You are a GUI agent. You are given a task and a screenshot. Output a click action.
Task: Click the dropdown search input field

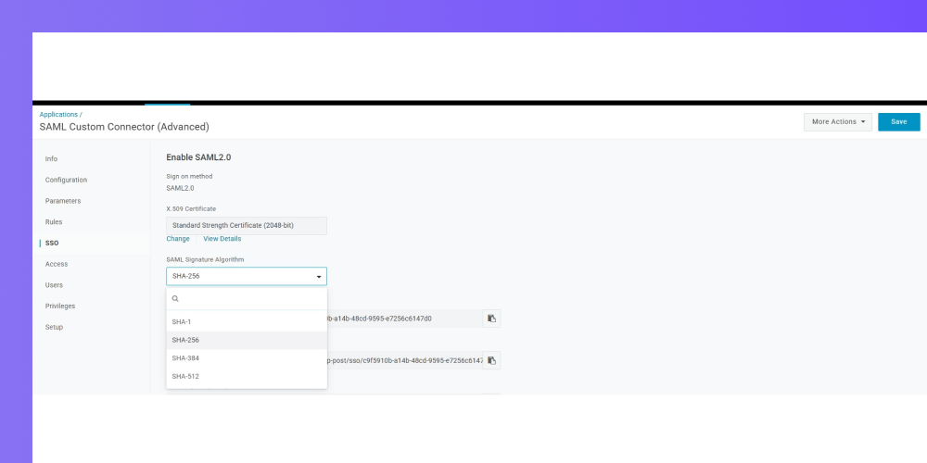247,299
